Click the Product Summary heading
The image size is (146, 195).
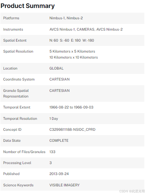[x=28, y=6]
